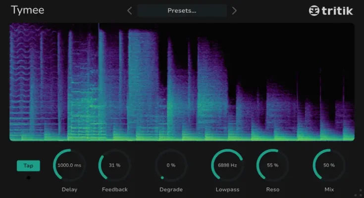The image size is (364, 198).
Task: Click the previous preset arrow
Action: tap(130, 10)
